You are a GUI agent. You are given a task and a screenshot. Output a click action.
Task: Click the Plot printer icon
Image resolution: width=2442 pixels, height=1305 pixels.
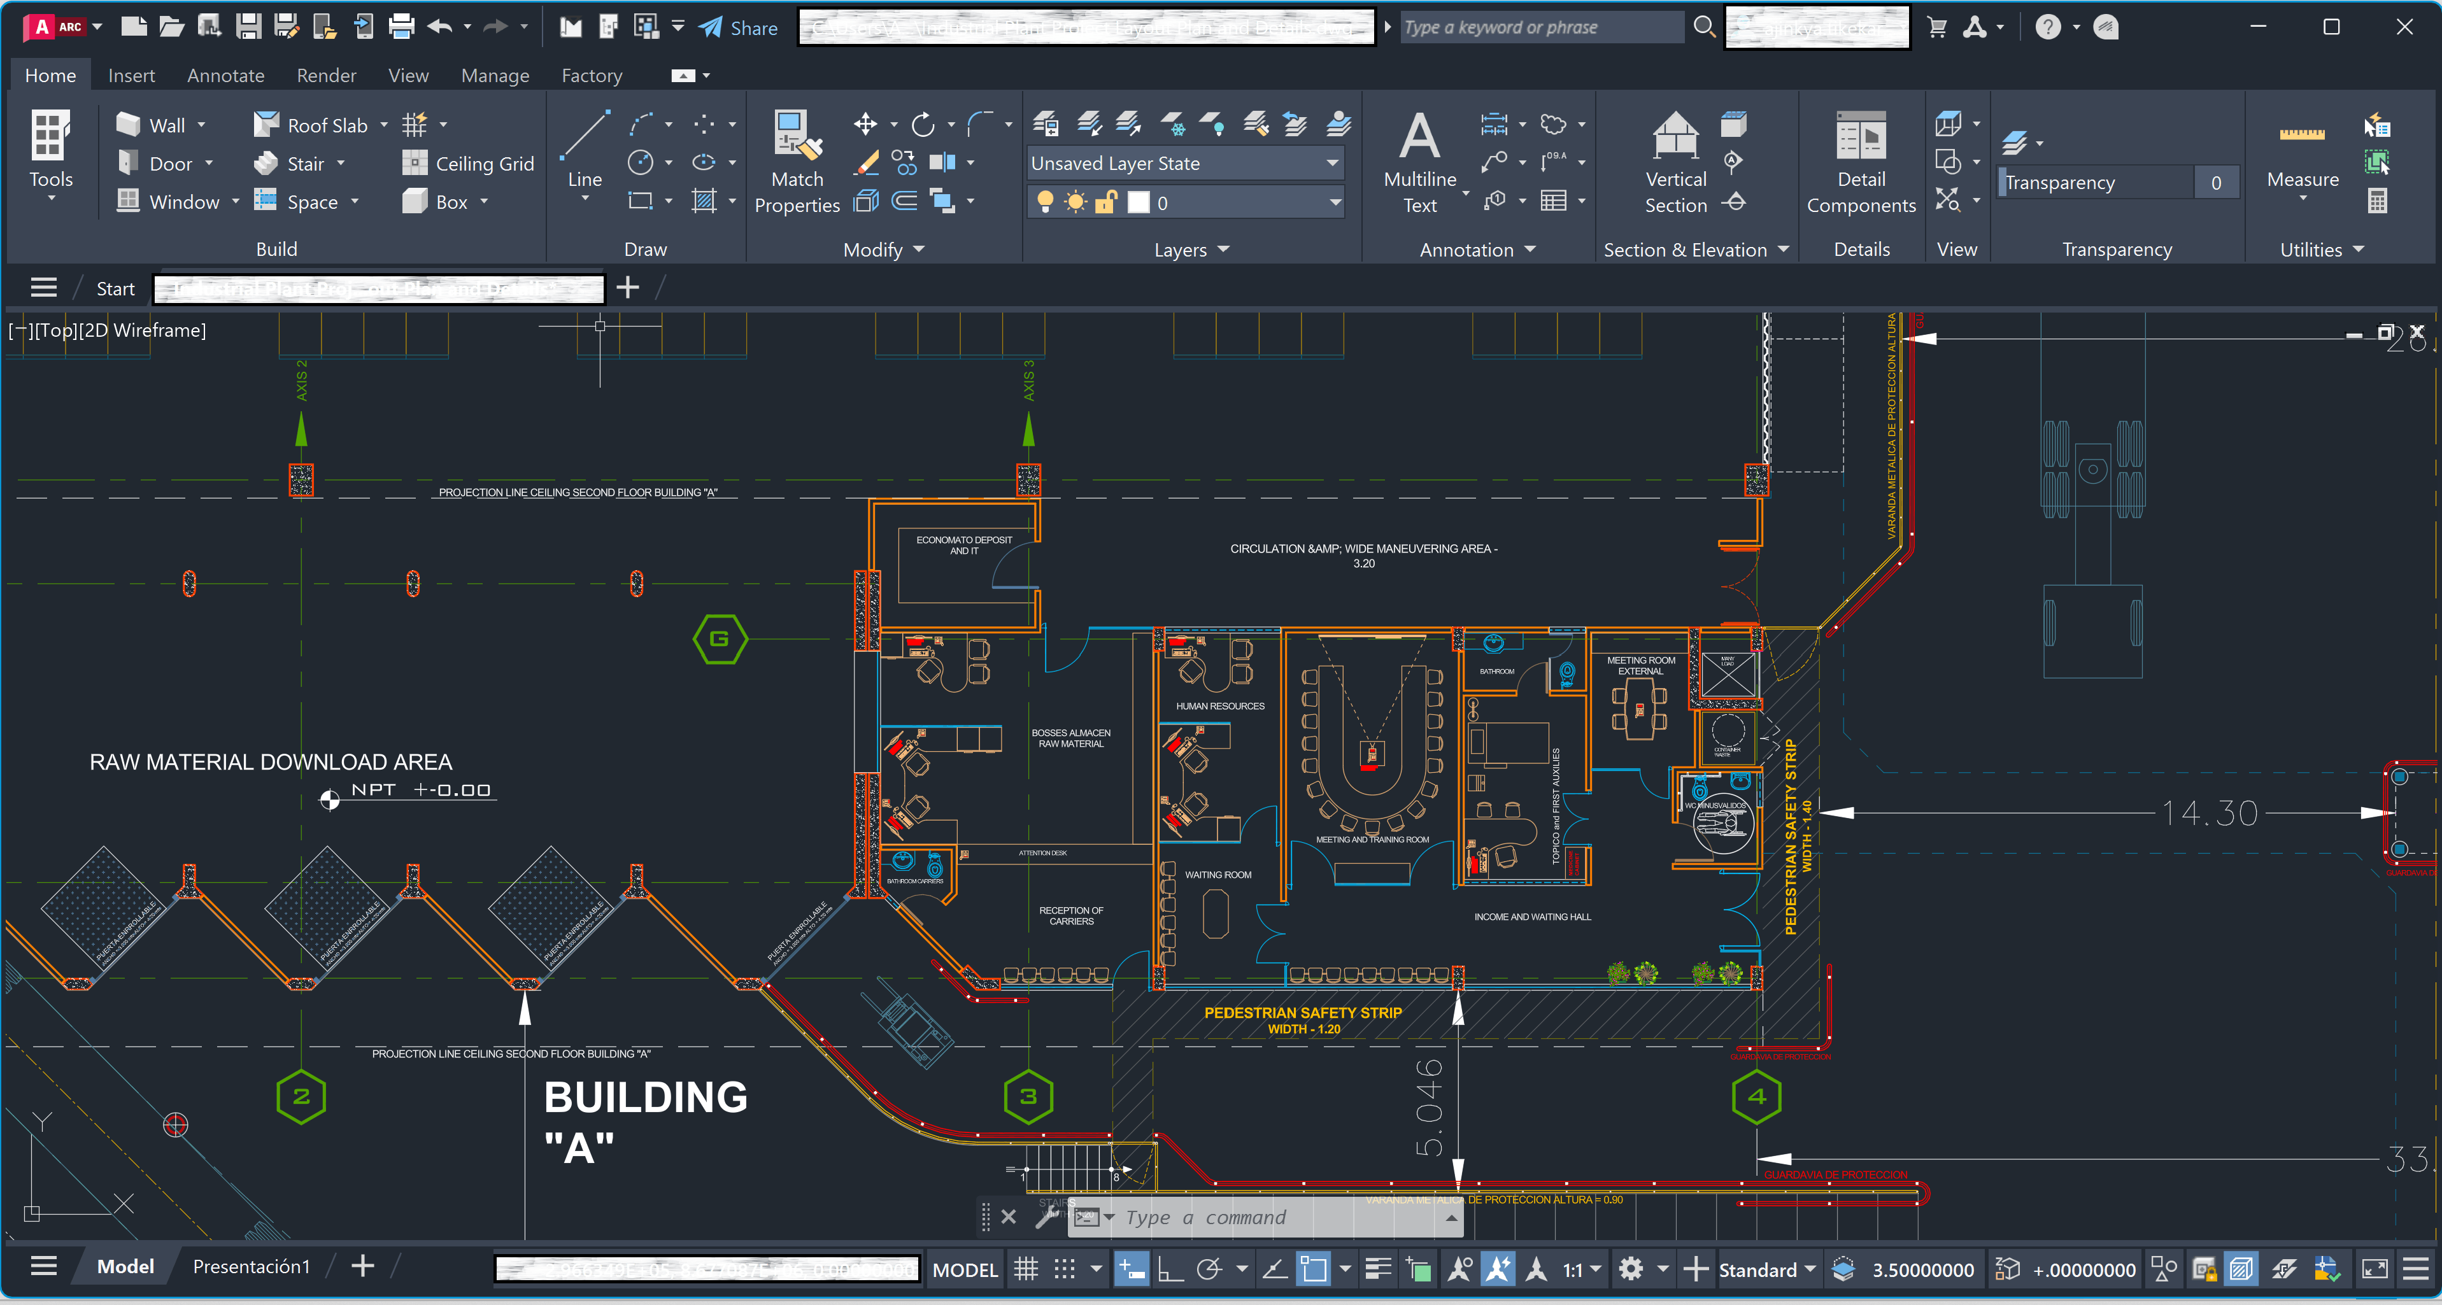[402, 27]
